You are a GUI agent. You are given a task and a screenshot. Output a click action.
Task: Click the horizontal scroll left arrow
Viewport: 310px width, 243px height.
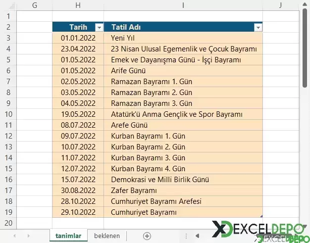tap(197, 236)
